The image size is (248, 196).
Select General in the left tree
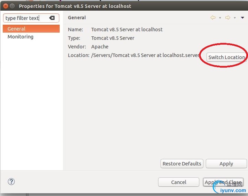coord(31,28)
